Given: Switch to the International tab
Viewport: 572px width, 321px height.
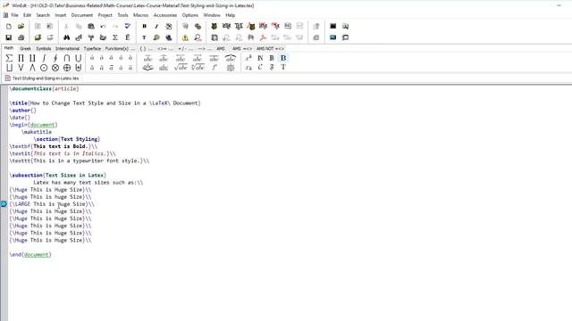Looking at the screenshot, I should coord(67,48).
